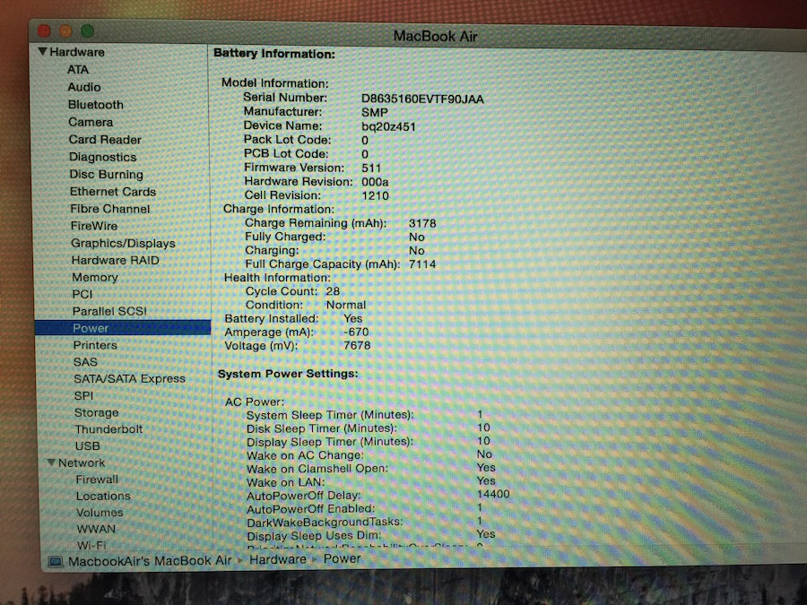This screenshot has width=807, height=605.
Task: Open SATA/SATA Express entry
Action: point(129,378)
